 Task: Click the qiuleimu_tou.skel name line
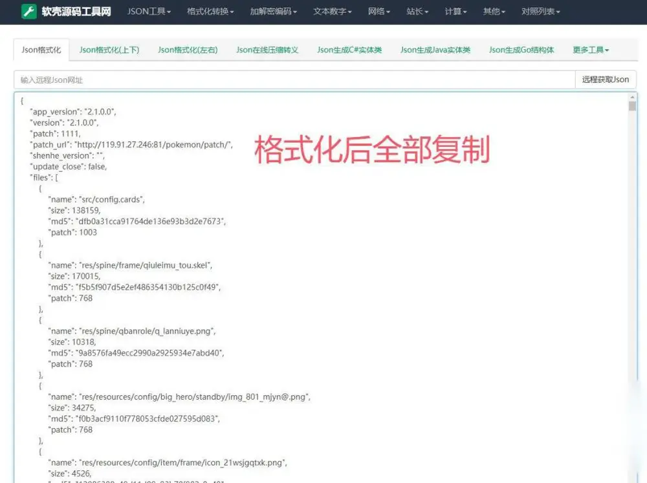131,265
